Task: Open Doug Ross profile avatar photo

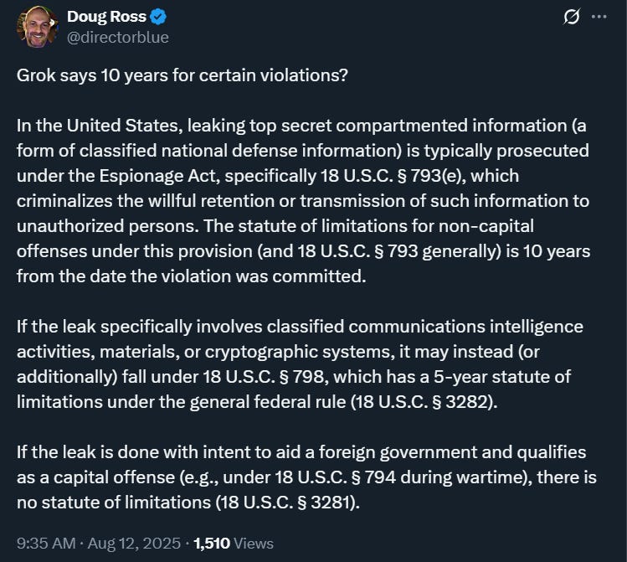Action: 37,26
